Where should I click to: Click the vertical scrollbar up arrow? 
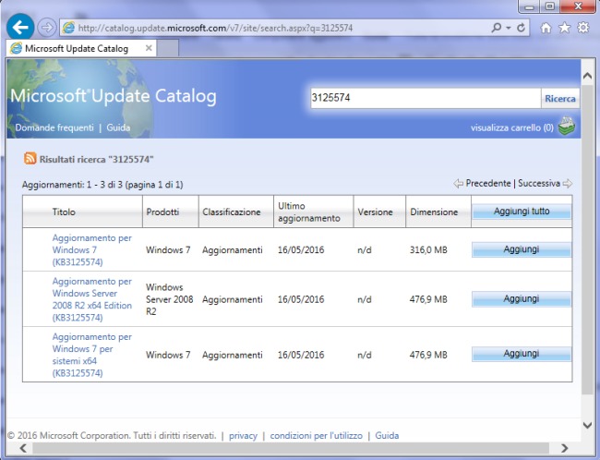(587, 76)
